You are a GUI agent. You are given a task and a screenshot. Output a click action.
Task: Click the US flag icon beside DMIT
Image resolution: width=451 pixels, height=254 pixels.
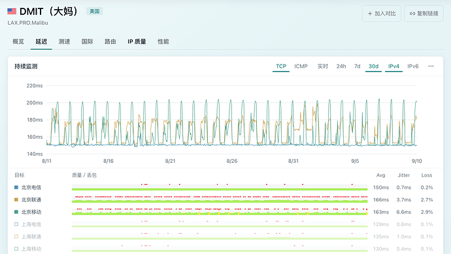pyautogui.click(x=12, y=12)
